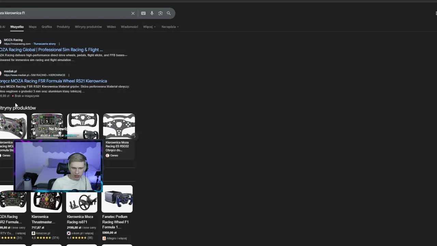Click the Moza rs071 wheel and pedals image
Image resolution: width=437 pixels, height=246 pixels.
pos(82,199)
